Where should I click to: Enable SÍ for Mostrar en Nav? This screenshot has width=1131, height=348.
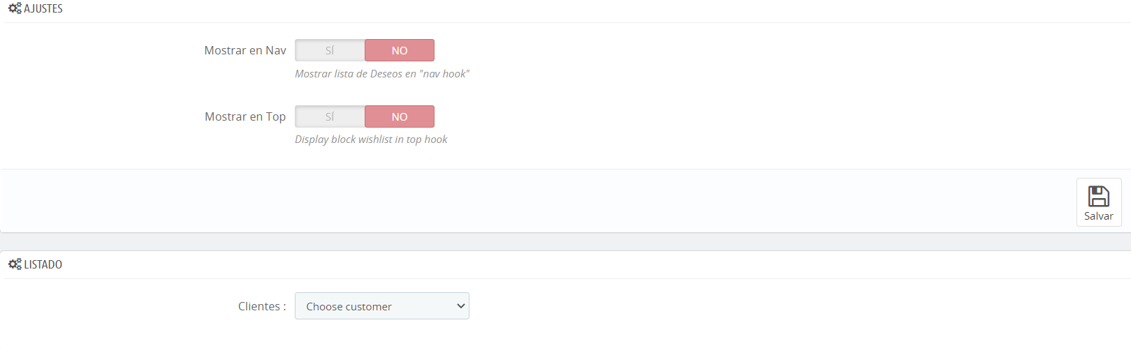[x=330, y=50]
